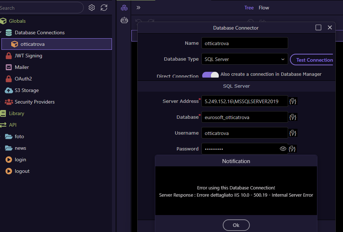
Task: Open dynamic data picker for Database field
Action: [x=293, y=117]
